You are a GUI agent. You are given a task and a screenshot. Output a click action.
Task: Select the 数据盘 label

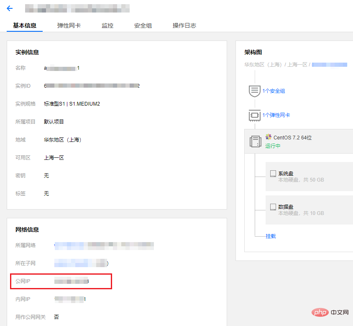[x=286, y=207]
